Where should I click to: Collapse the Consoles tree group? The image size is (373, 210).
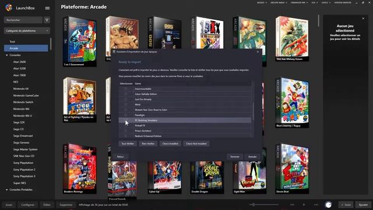(6, 55)
